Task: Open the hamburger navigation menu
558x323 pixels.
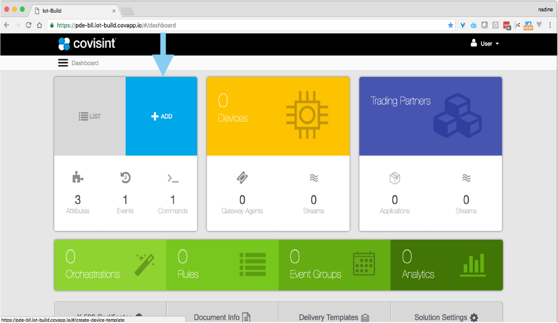Action: (62, 63)
